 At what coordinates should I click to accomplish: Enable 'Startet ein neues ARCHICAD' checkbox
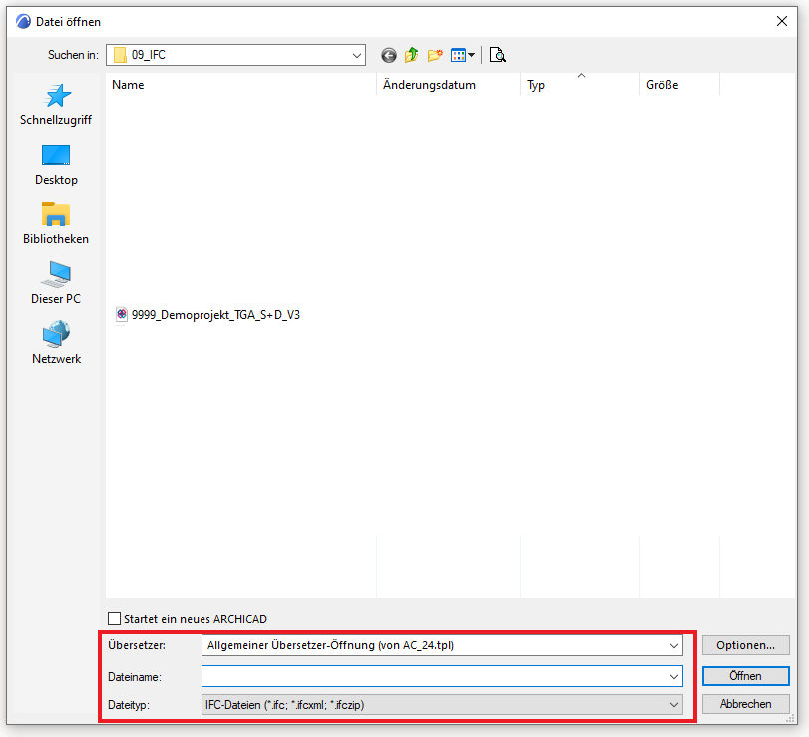click(x=114, y=619)
